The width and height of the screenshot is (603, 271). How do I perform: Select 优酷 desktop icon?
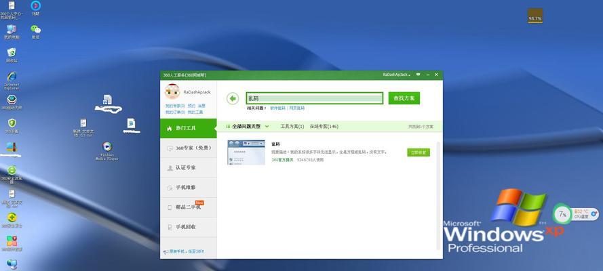pyautogui.click(x=35, y=8)
